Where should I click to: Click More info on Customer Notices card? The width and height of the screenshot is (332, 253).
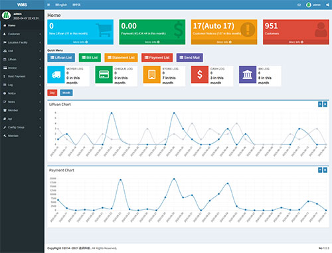(224, 42)
